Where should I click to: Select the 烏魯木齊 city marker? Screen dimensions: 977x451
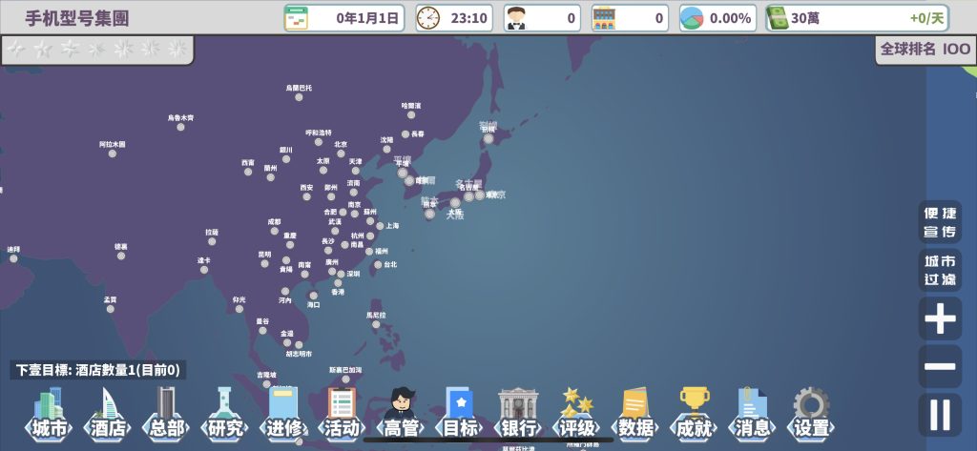[x=180, y=127]
